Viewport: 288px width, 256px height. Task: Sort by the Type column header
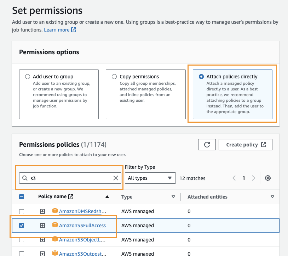pos(173,197)
